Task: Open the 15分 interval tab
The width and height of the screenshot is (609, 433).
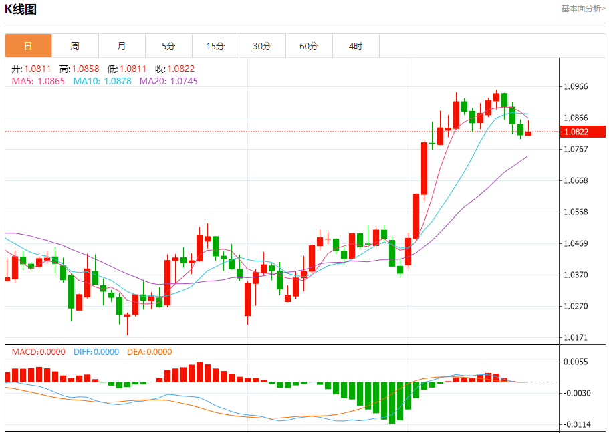Action: (215, 46)
